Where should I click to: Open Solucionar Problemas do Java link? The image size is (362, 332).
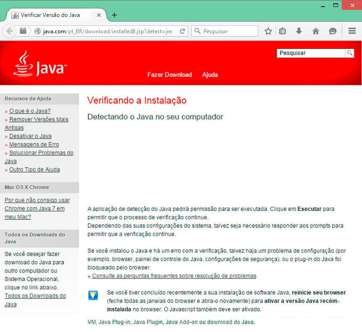click(39, 157)
